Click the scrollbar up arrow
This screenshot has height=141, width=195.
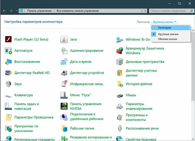(193, 30)
